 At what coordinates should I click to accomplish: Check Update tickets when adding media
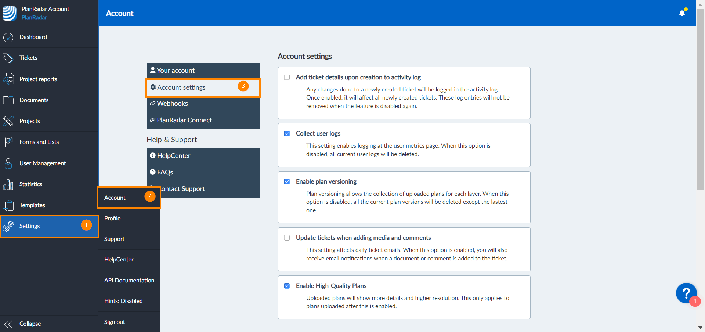click(287, 238)
